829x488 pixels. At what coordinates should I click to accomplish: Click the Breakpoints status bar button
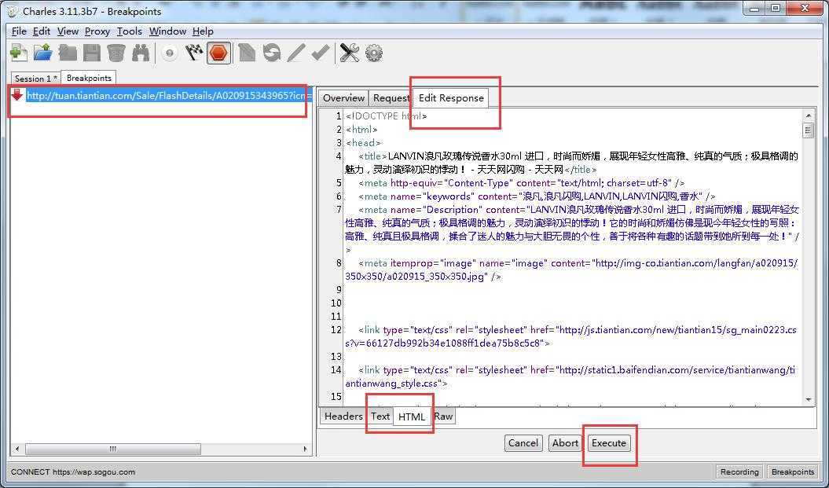[x=793, y=471]
